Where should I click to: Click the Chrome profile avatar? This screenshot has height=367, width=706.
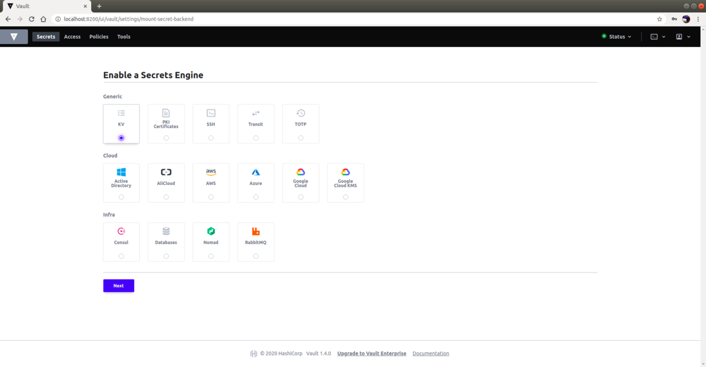coord(686,19)
